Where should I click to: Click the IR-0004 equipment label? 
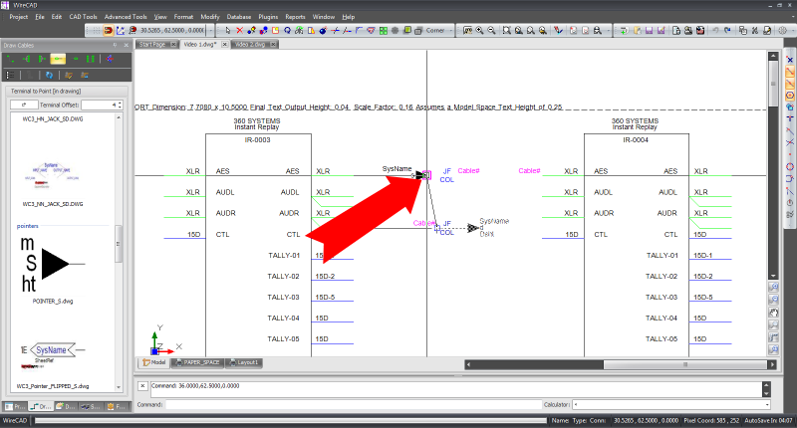[x=636, y=140]
